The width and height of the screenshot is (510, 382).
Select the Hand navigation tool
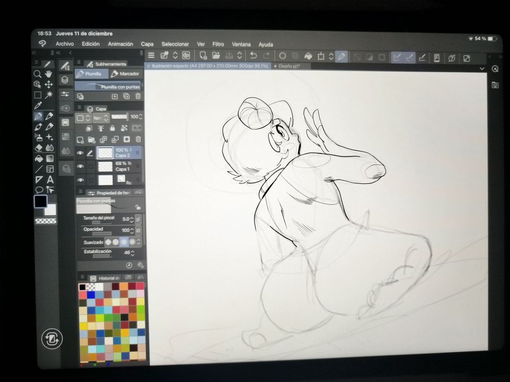point(49,74)
